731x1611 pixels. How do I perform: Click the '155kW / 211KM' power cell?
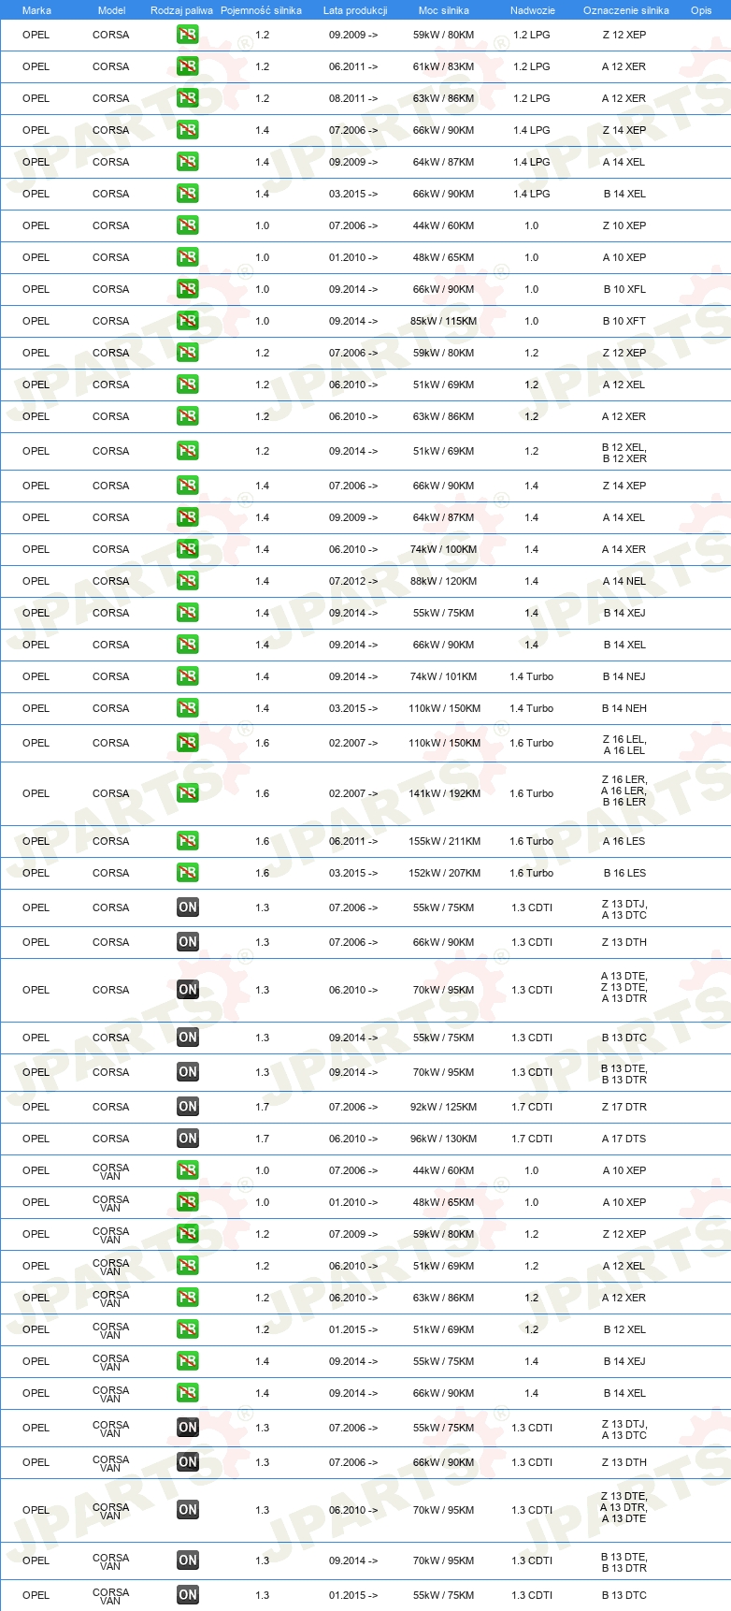444,841
